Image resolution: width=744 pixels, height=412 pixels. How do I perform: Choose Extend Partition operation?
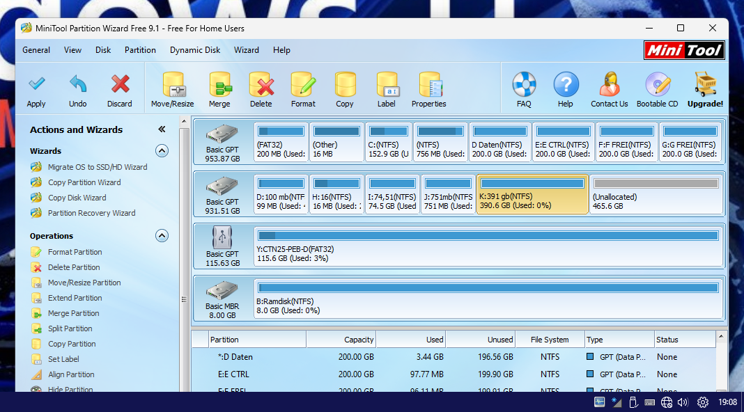(x=75, y=298)
